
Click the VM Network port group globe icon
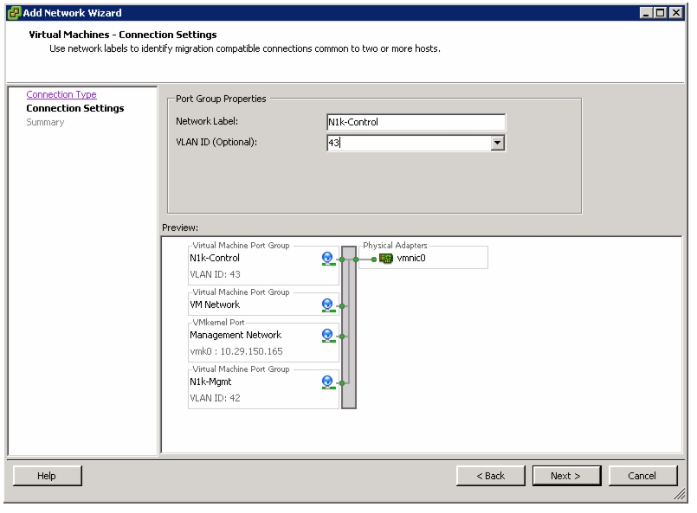pyautogui.click(x=328, y=305)
